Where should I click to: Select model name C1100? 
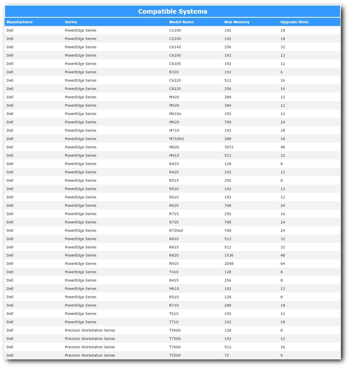coord(175,30)
